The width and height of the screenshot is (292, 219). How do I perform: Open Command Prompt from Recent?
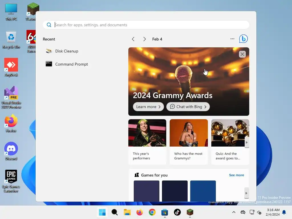click(x=67, y=64)
